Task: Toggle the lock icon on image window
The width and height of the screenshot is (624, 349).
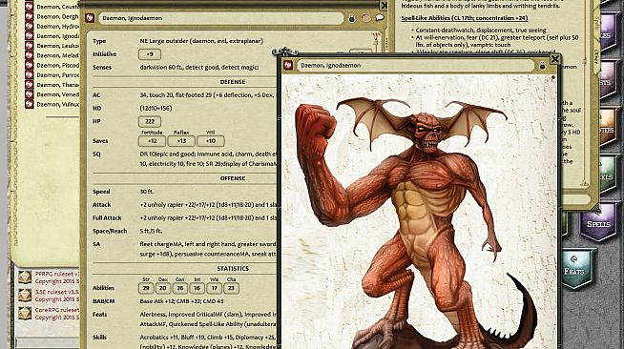Action: click(542, 66)
